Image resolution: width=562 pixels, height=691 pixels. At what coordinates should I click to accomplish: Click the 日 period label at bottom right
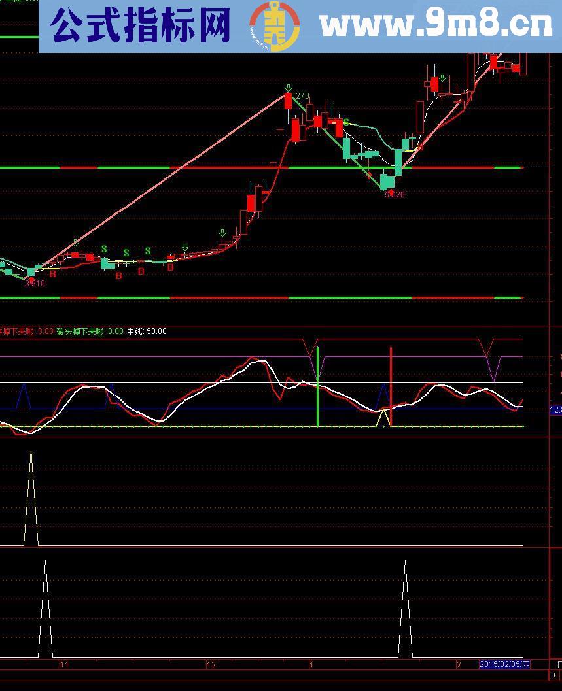pos(559,665)
